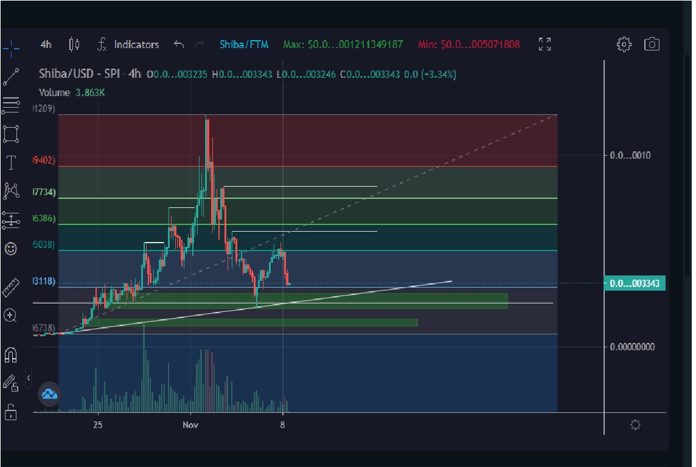Click the Max price value in the header

click(x=343, y=44)
